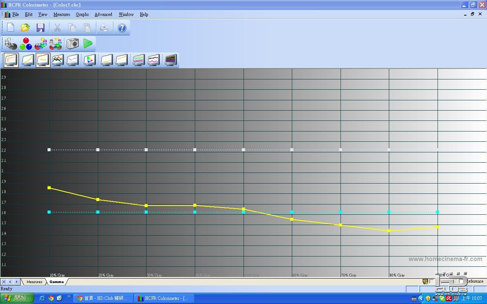Close the current tab with the X button
Image resolution: width=487 pixels, height=304 pixels.
[4, 282]
